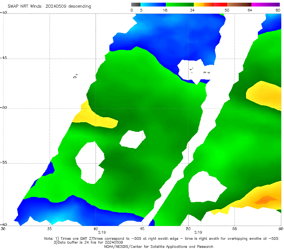Click the title "SMAP NRT Winds 20240509 descending"

coord(49,7)
